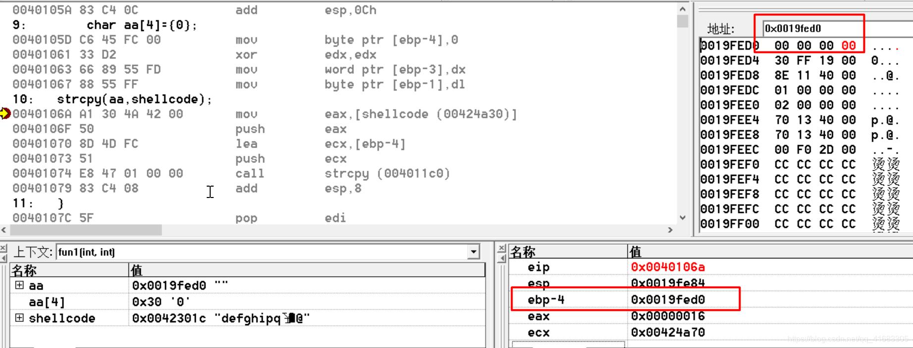The height and width of the screenshot is (348, 913).
Task: Select the eip value 0x0040106a
Action: click(x=668, y=267)
